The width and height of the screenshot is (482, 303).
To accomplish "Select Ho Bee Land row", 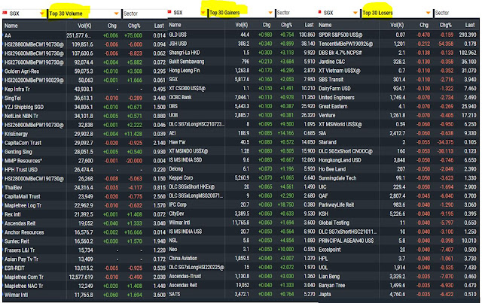I will click(398, 169).
